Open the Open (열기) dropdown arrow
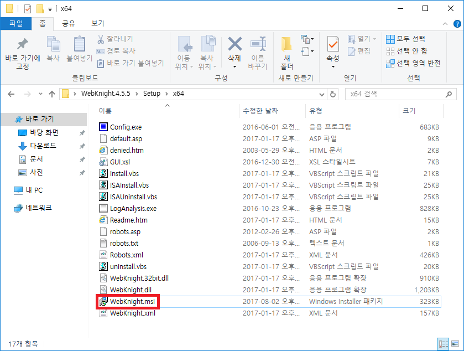The width and height of the screenshot is (464, 351). click(374, 39)
